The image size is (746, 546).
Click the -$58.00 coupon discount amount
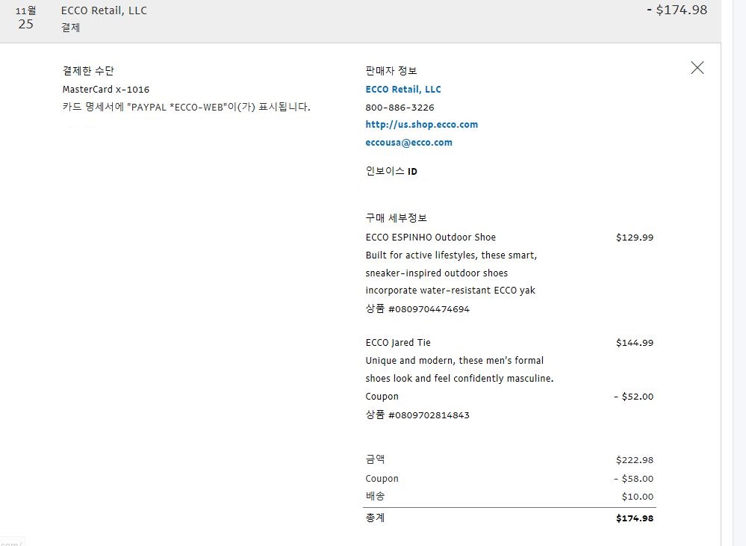coord(633,479)
